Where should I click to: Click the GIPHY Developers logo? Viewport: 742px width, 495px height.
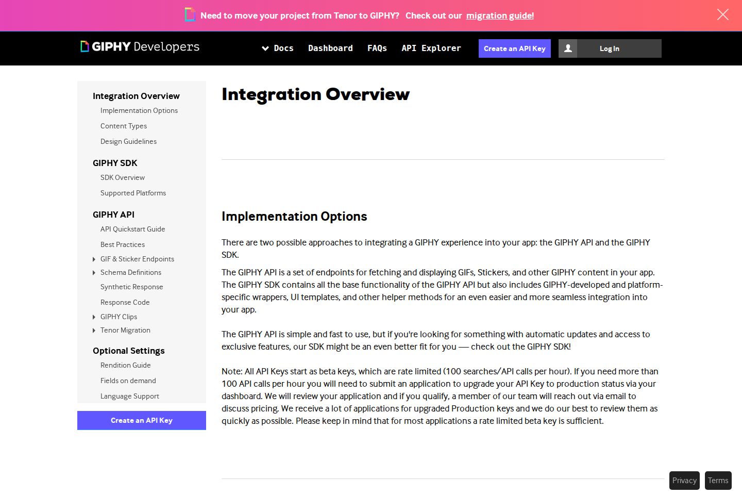[x=139, y=47]
